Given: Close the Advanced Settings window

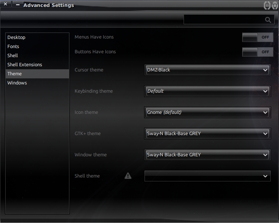Looking at the screenshot, I should click(6, 4).
